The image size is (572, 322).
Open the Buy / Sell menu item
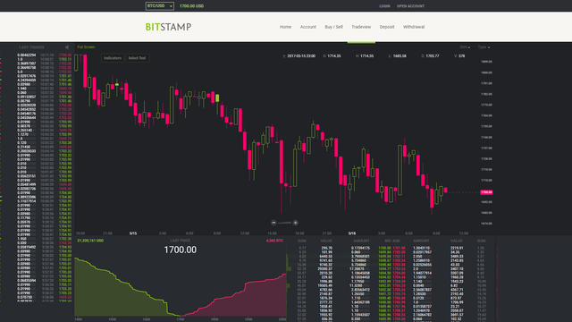point(333,27)
